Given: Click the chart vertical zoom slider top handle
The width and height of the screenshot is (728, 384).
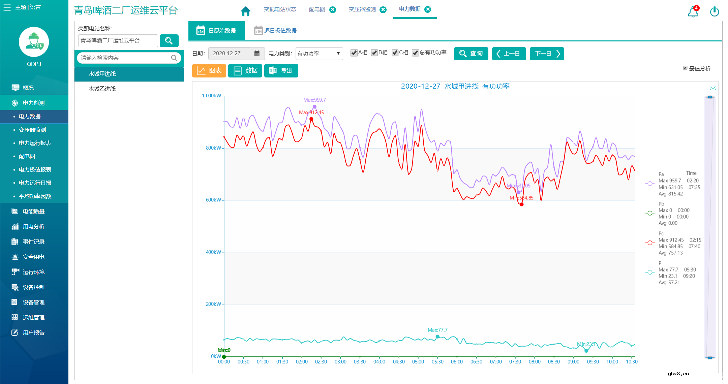Looking at the screenshot, I should (710, 97).
